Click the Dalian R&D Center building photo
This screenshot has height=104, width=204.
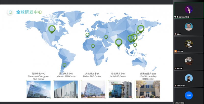click(93, 89)
